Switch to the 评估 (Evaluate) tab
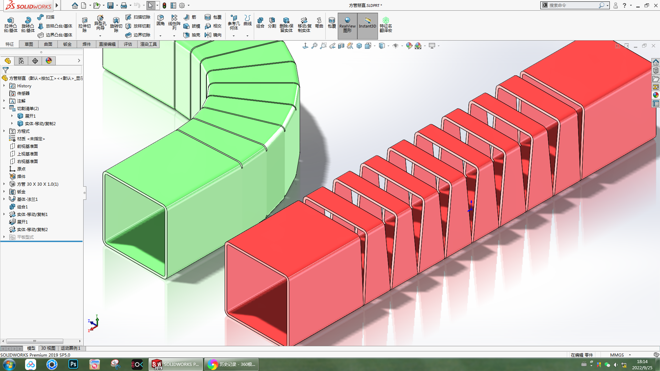Screen dimensions: 660x371 pyautogui.click(x=128, y=44)
